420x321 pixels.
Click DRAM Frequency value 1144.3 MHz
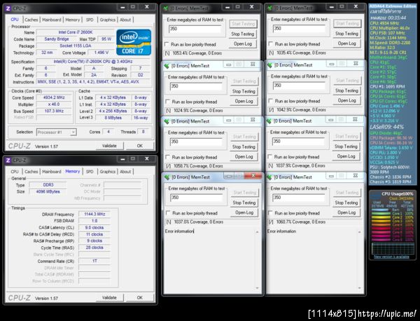[x=94, y=214]
